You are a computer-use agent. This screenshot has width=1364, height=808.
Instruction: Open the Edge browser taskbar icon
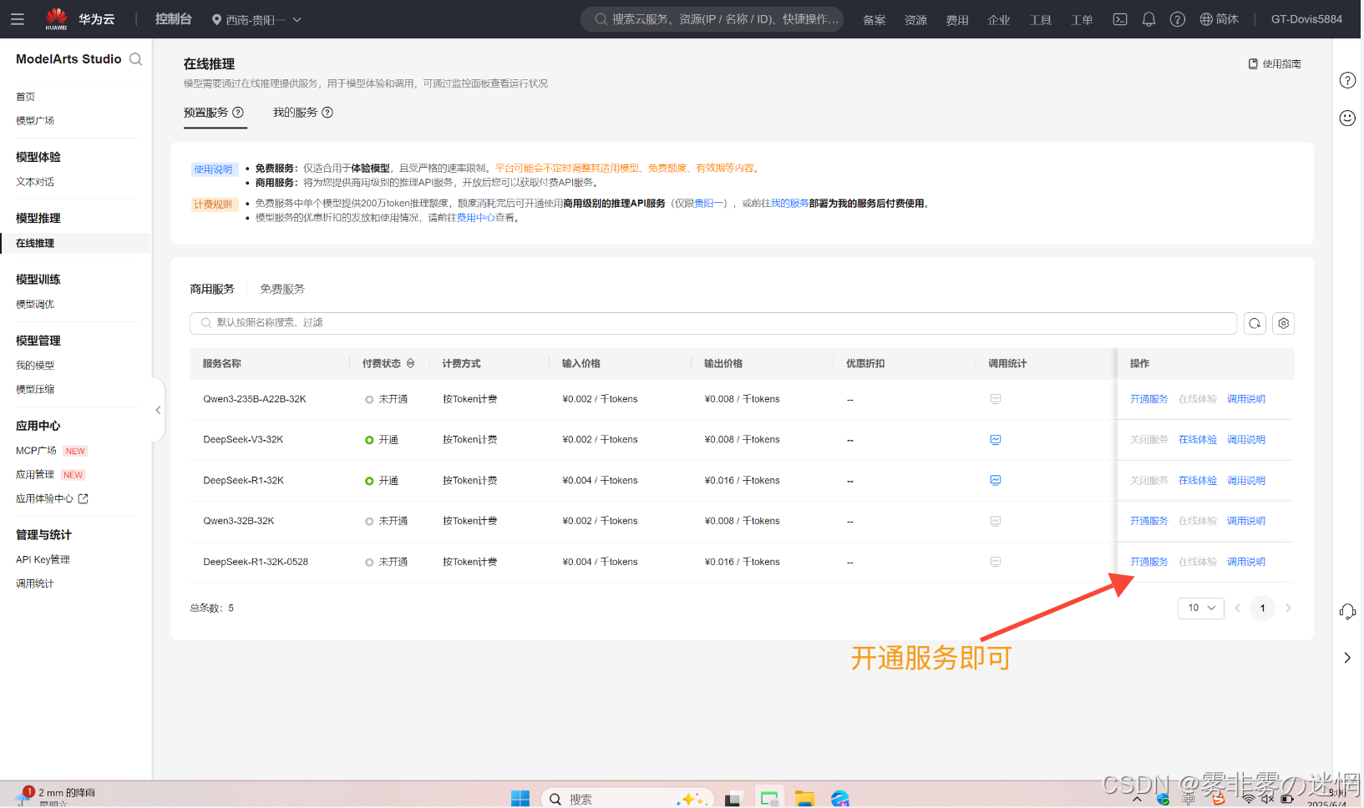840,799
